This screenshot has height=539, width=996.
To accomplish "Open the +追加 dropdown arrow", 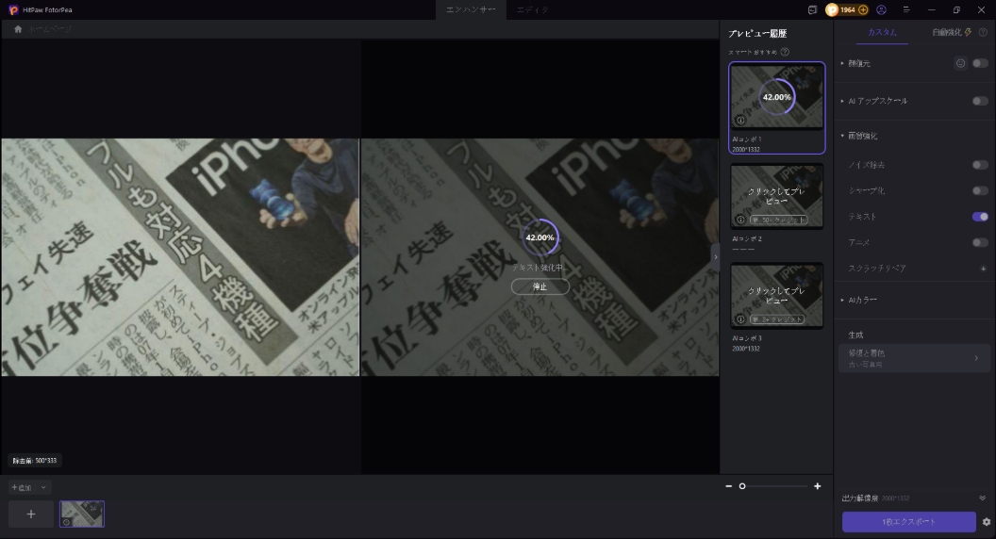I will pyautogui.click(x=43, y=487).
